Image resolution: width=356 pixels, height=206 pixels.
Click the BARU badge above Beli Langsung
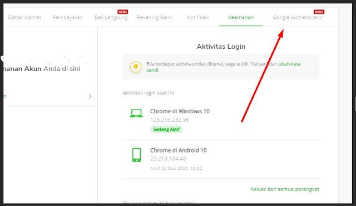pos(122,12)
